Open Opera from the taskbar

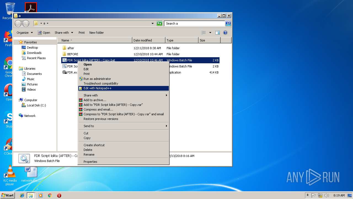59,195
